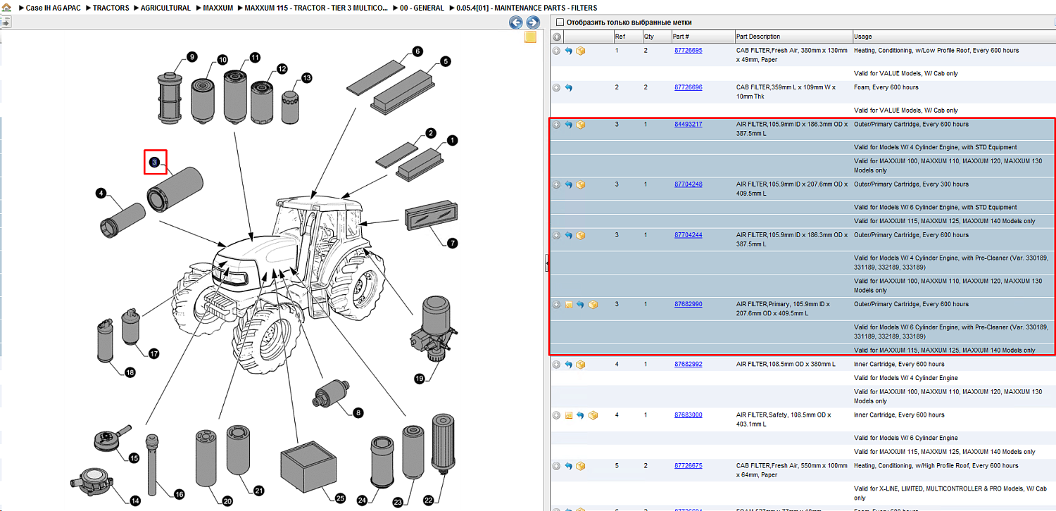The height and width of the screenshot is (511, 1056).
Task: Open part number link 84493217
Action: 688,125
